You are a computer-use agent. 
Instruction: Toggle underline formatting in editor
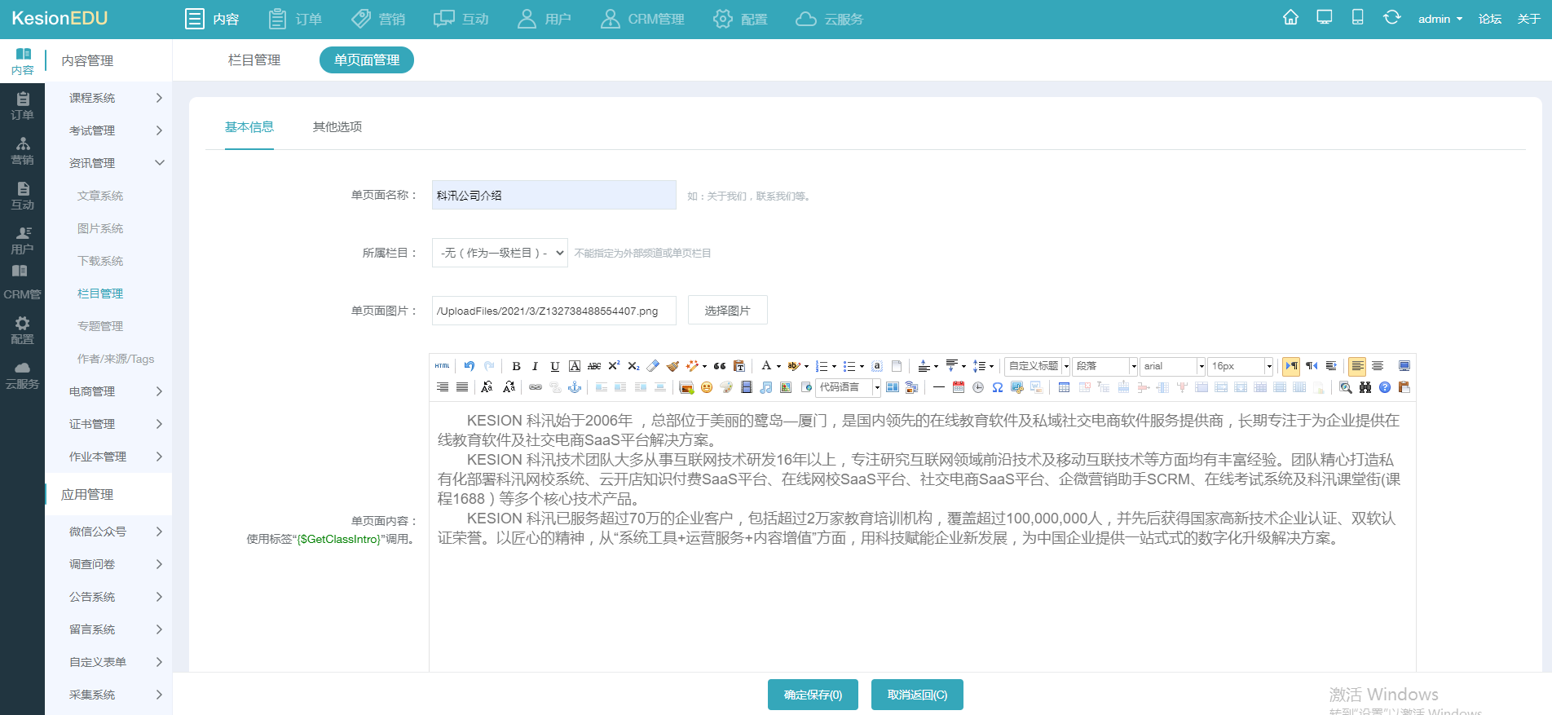pyautogui.click(x=555, y=366)
